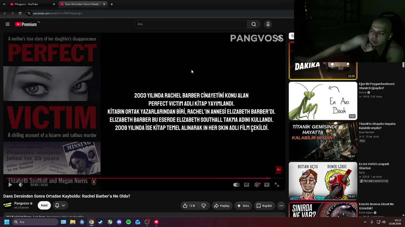Open the En Avcı Böcek video thumbnail
This screenshot has width=405, height=227.
[x=323, y=101]
